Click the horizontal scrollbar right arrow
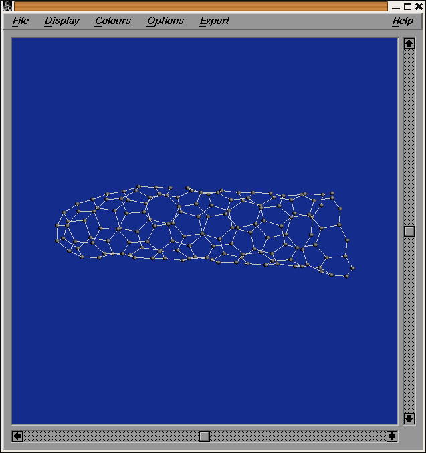The image size is (426, 453). 392,436
